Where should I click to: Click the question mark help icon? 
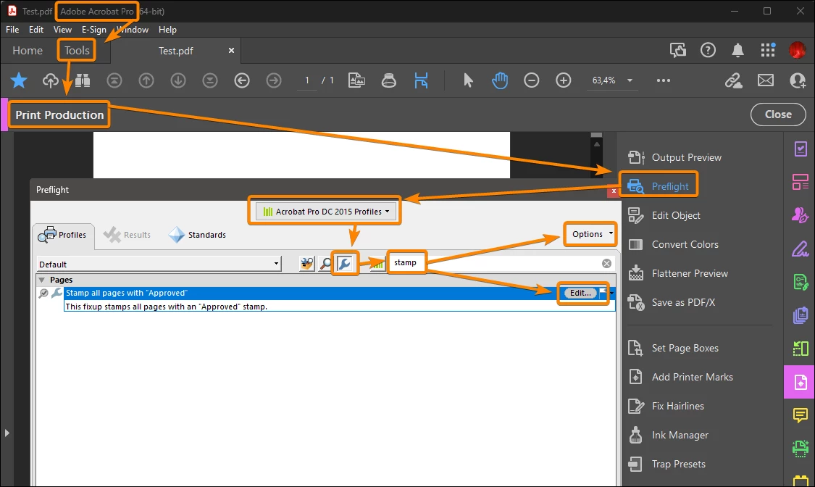click(708, 51)
